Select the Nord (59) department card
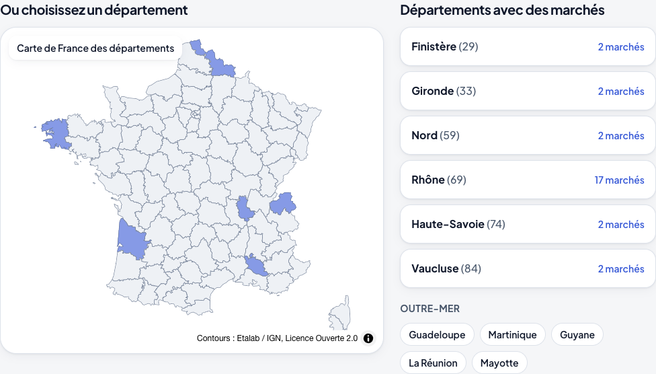This screenshot has width=656, height=374. 528,135
